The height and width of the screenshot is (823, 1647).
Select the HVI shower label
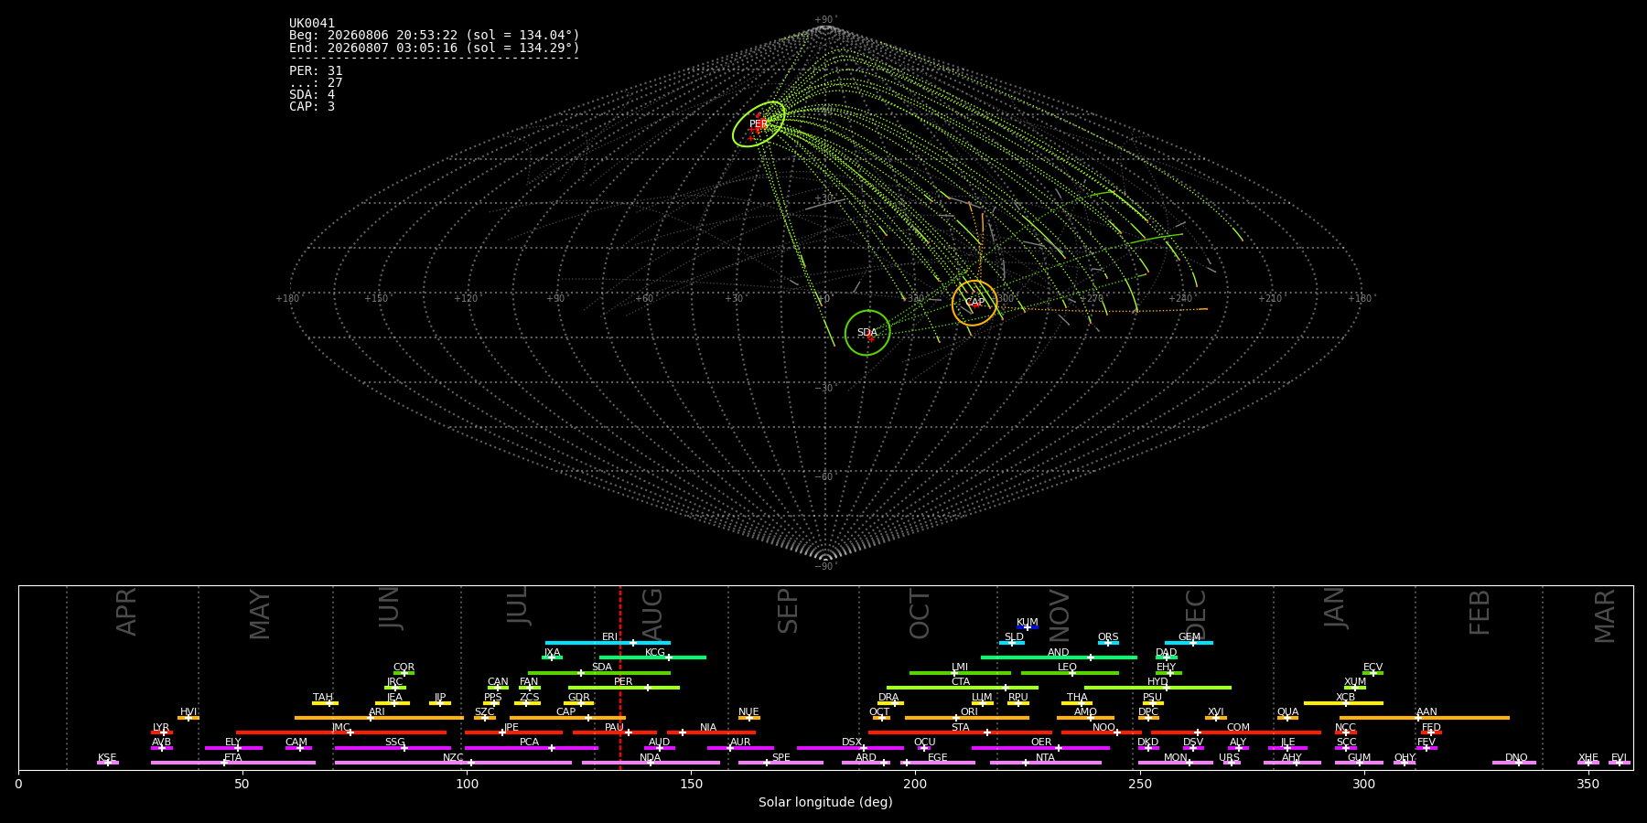point(188,712)
